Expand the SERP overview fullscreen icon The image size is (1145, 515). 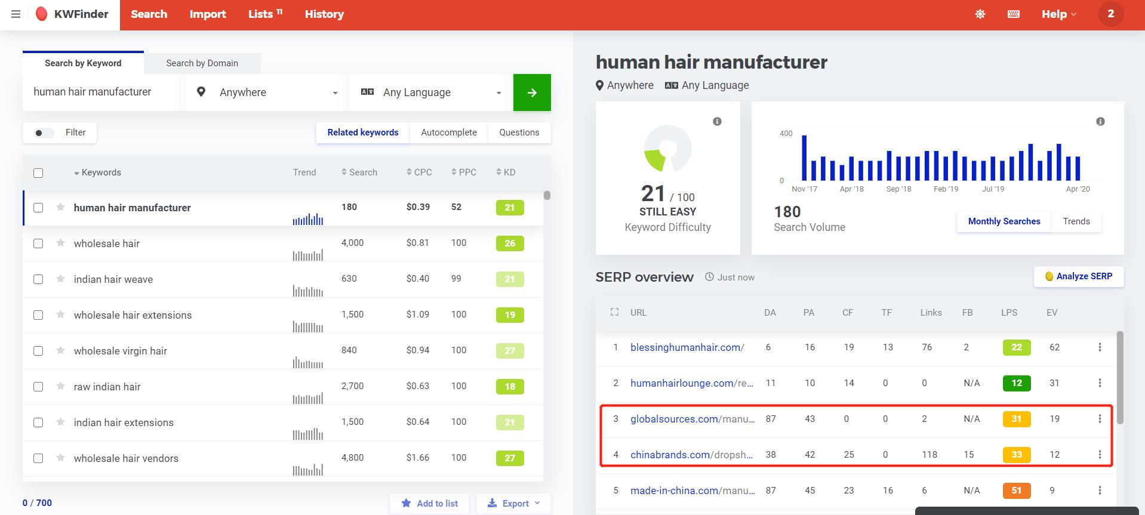(614, 312)
